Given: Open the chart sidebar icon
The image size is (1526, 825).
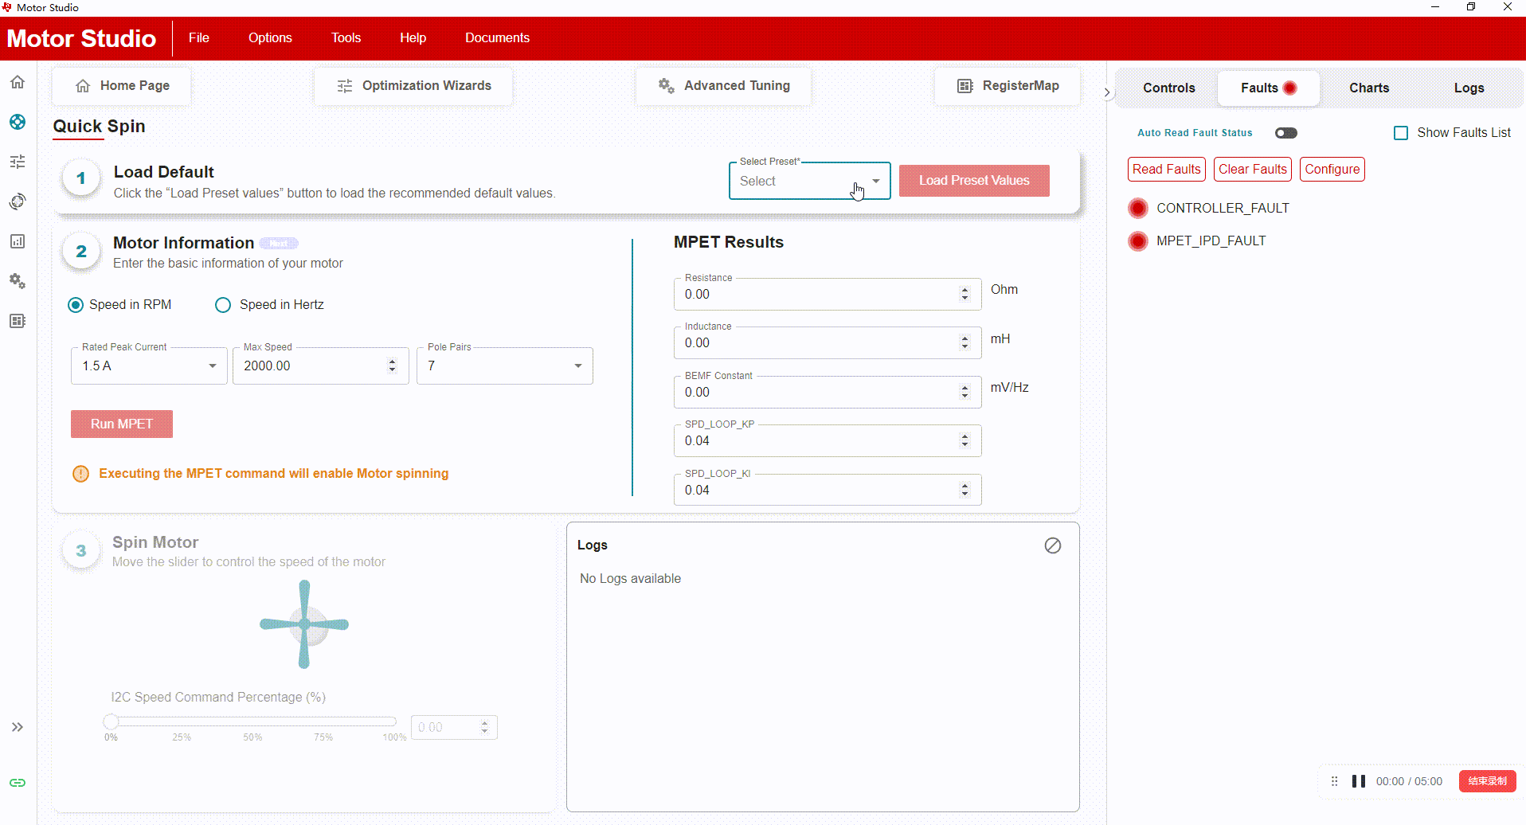Looking at the screenshot, I should 18,241.
